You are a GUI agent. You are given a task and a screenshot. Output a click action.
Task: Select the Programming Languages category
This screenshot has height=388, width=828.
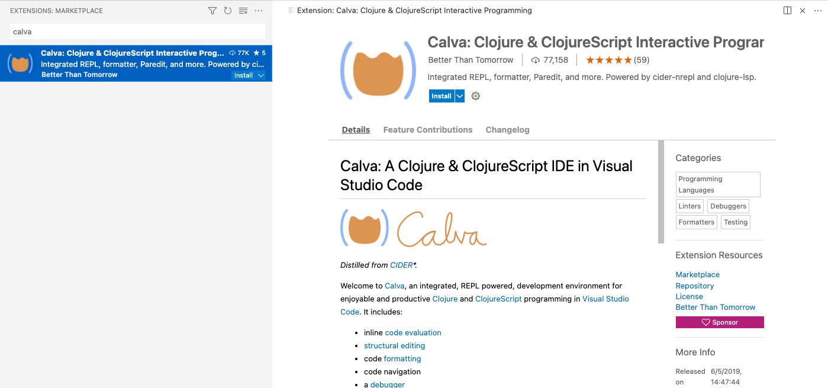click(718, 184)
